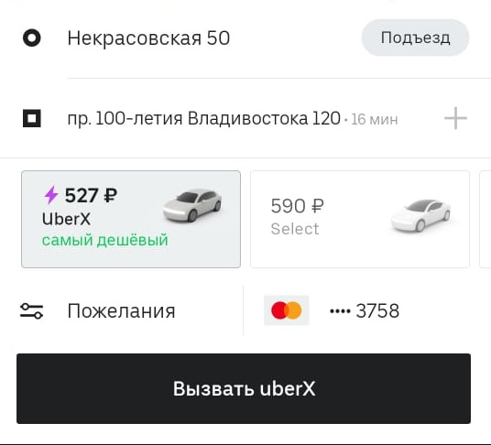Click the pickup point circle icon
491x445 pixels.
pyautogui.click(x=32, y=38)
